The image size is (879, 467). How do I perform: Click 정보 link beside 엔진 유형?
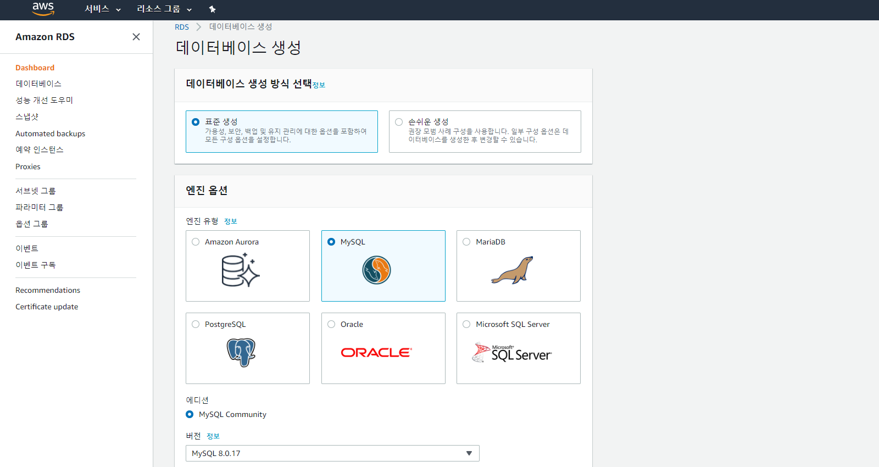pyautogui.click(x=231, y=221)
